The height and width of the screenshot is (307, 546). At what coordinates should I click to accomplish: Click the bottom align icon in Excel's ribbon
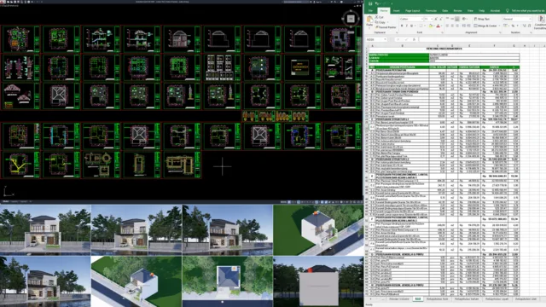(457, 19)
